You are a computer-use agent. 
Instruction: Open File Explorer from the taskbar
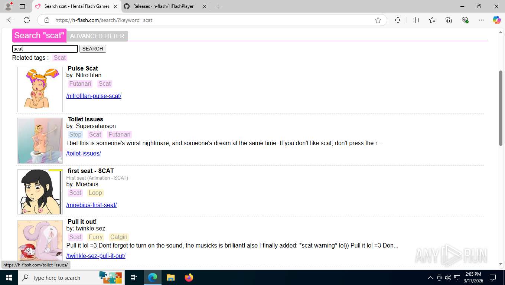[x=170, y=278]
